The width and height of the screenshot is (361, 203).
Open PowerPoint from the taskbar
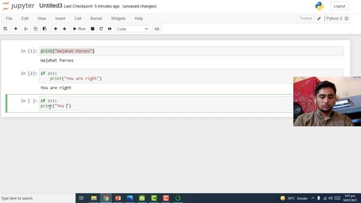(x=118, y=198)
